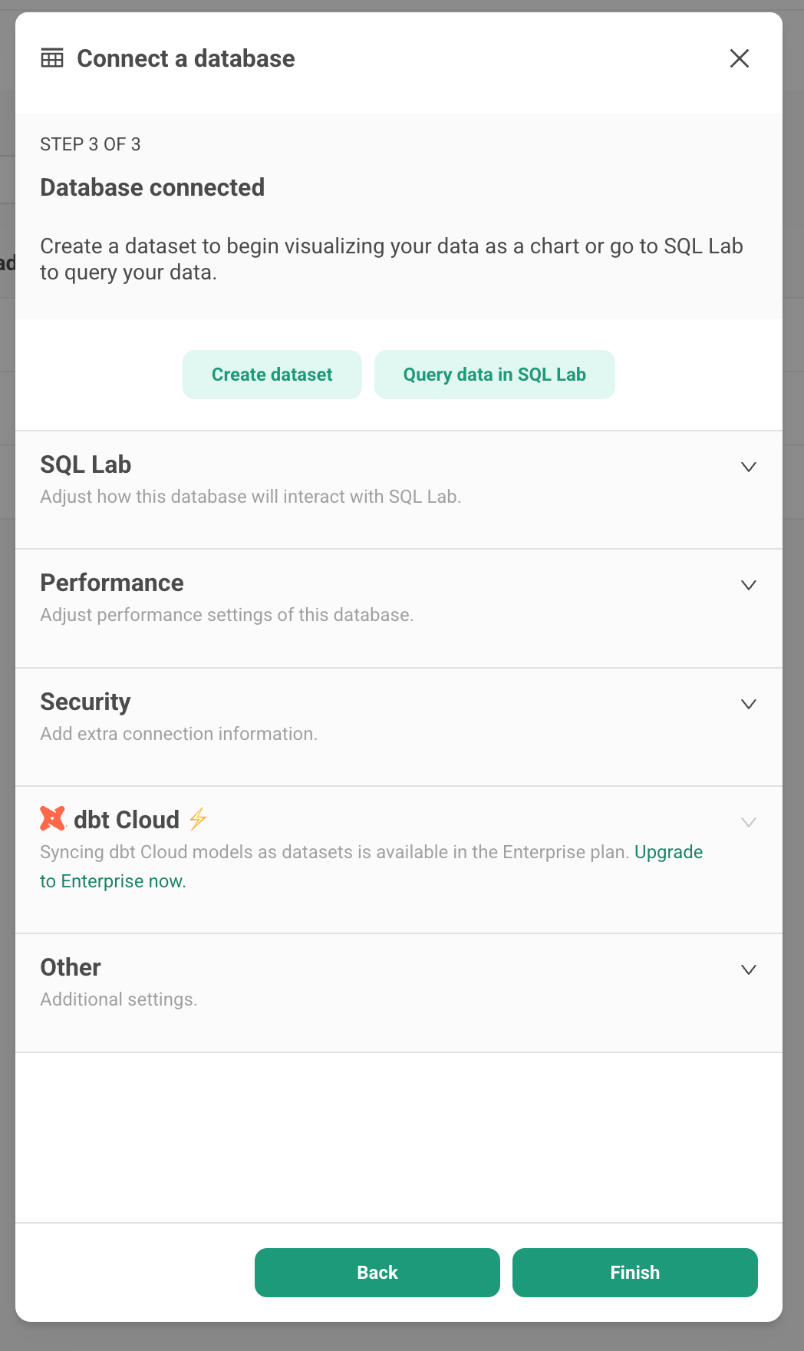
Task: Open Query data in SQL Lab
Action: click(495, 375)
